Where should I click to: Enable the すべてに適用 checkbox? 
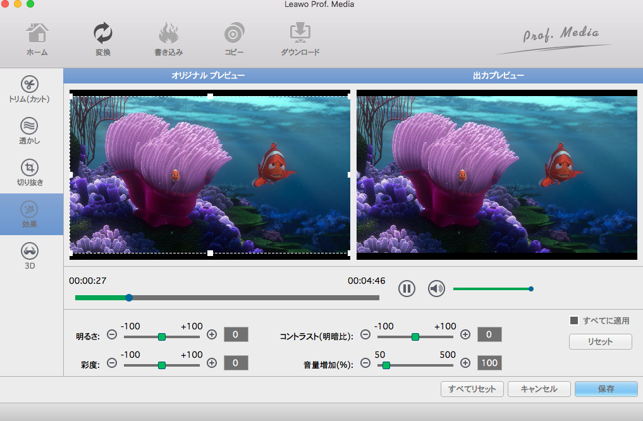[574, 320]
